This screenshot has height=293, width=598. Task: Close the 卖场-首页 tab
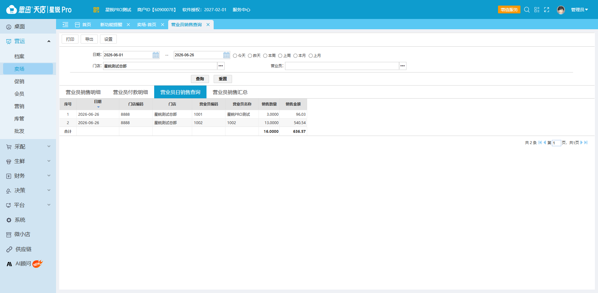pos(163,25)
